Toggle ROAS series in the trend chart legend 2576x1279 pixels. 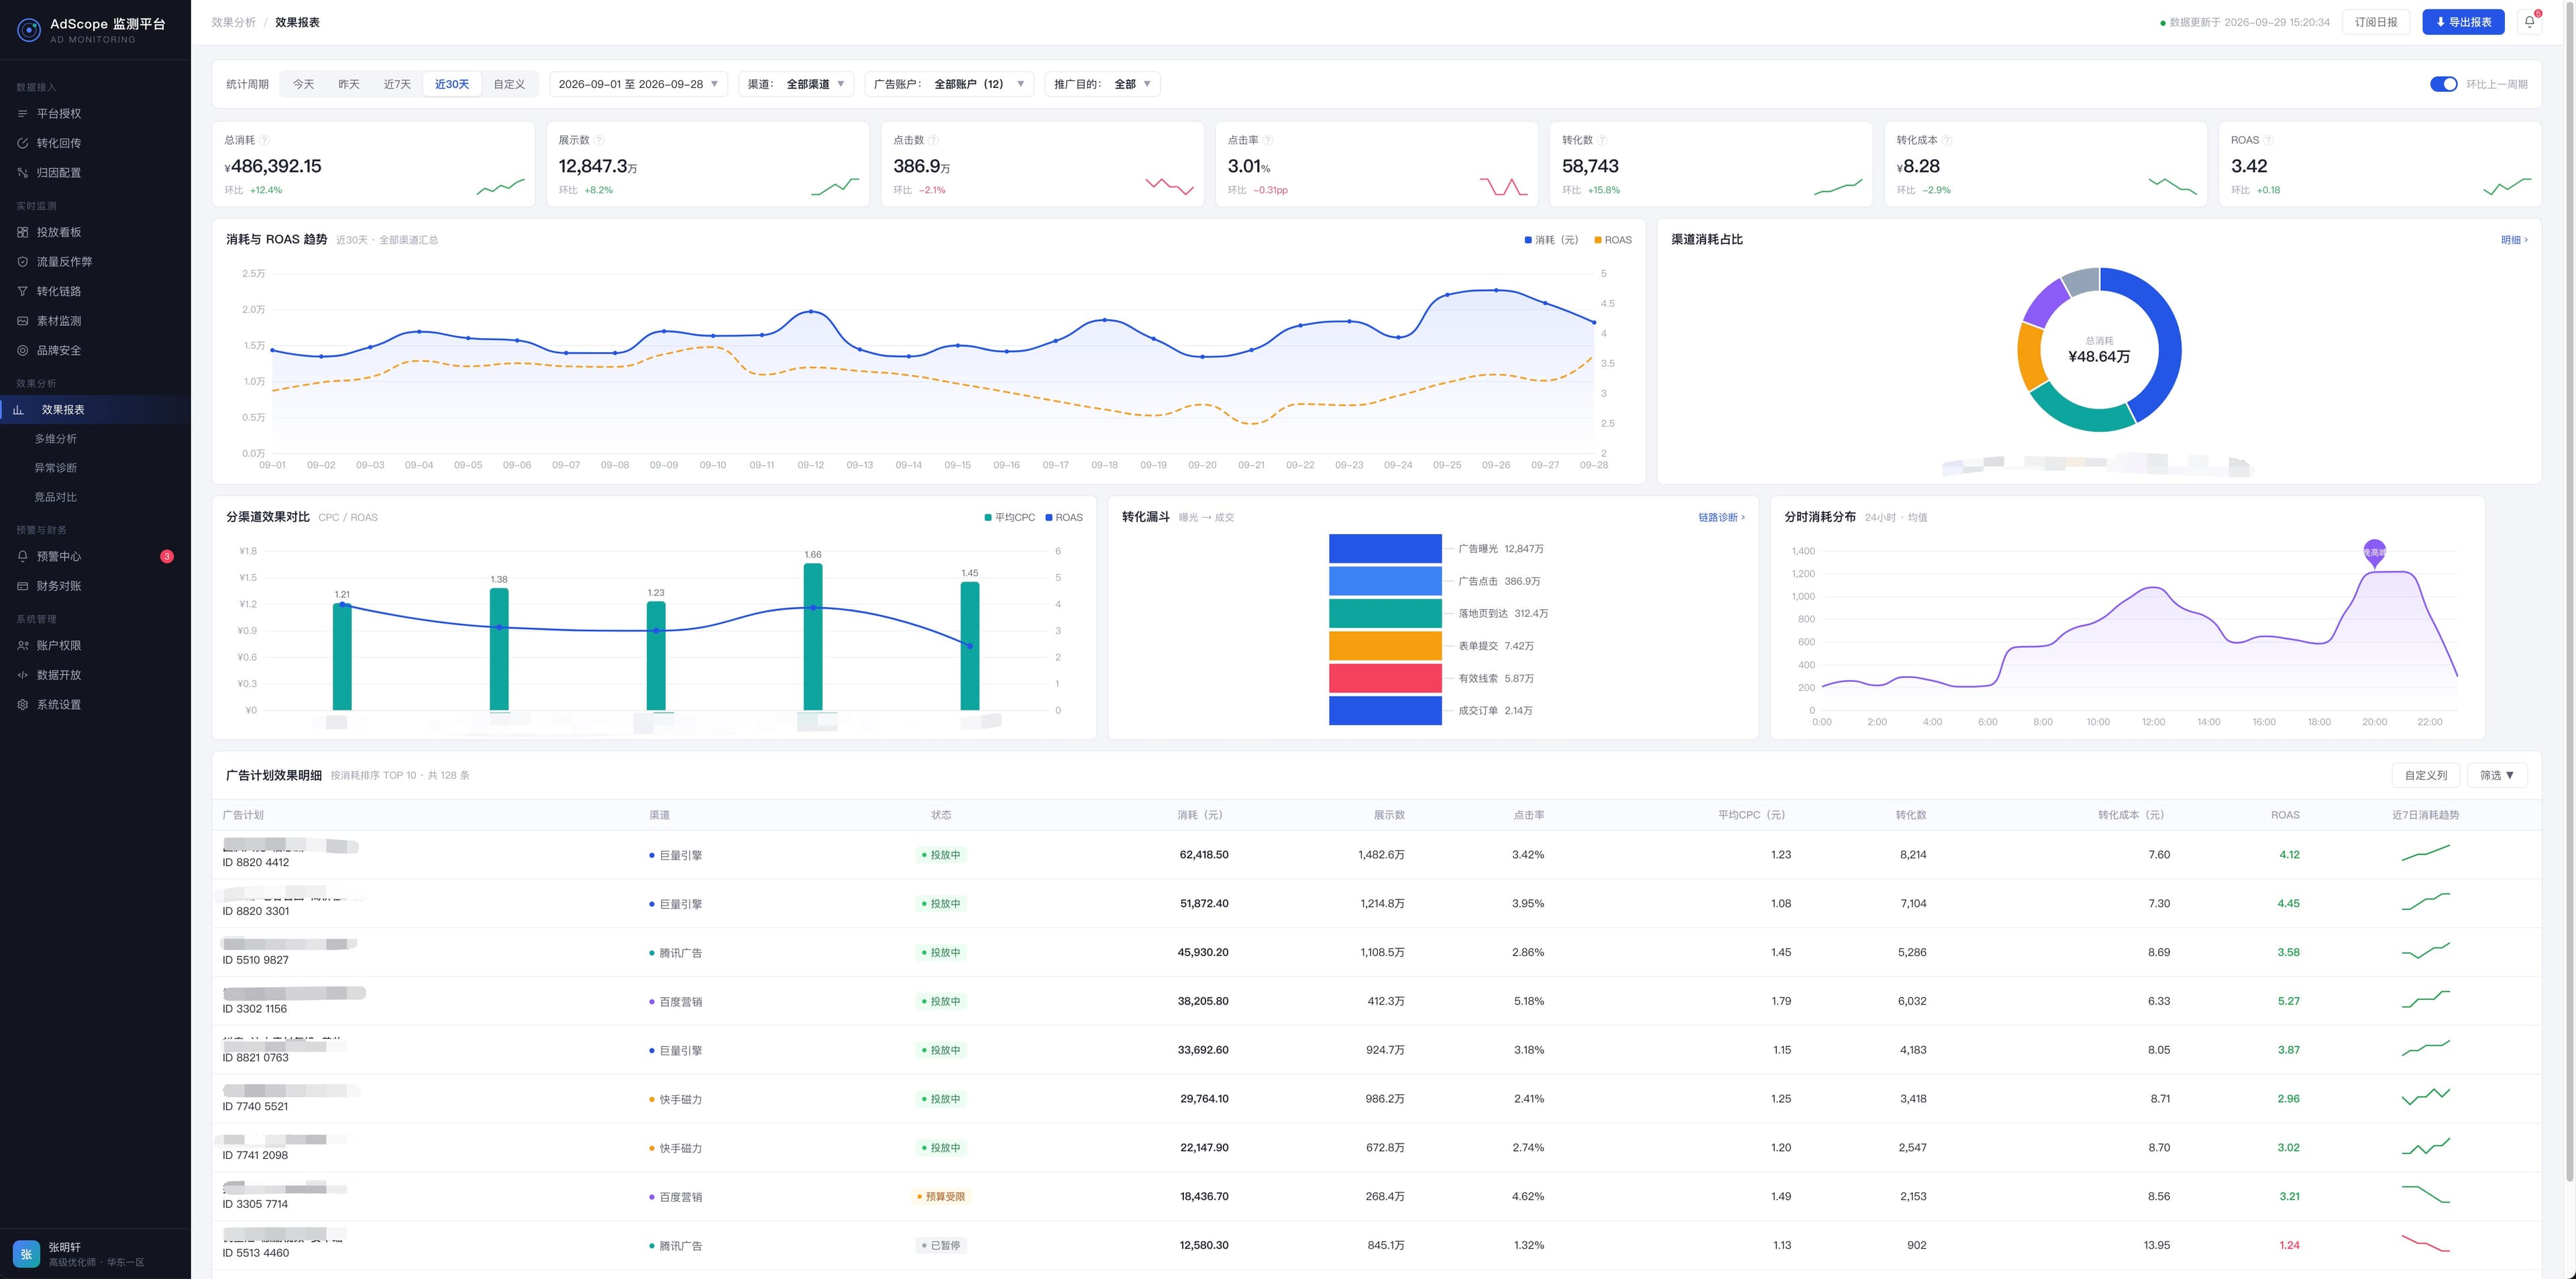1613,240
